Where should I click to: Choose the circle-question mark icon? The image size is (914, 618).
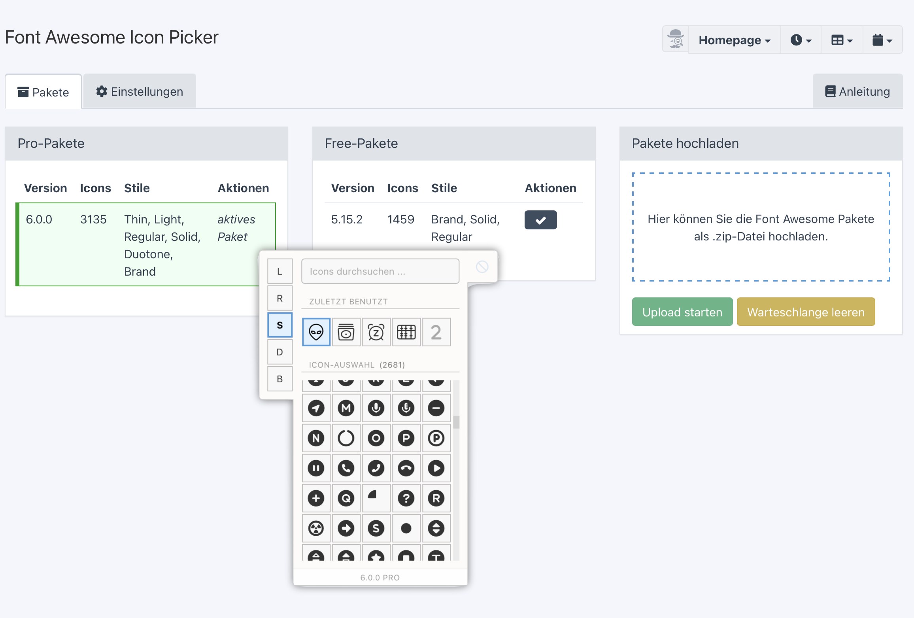[406, 498]
